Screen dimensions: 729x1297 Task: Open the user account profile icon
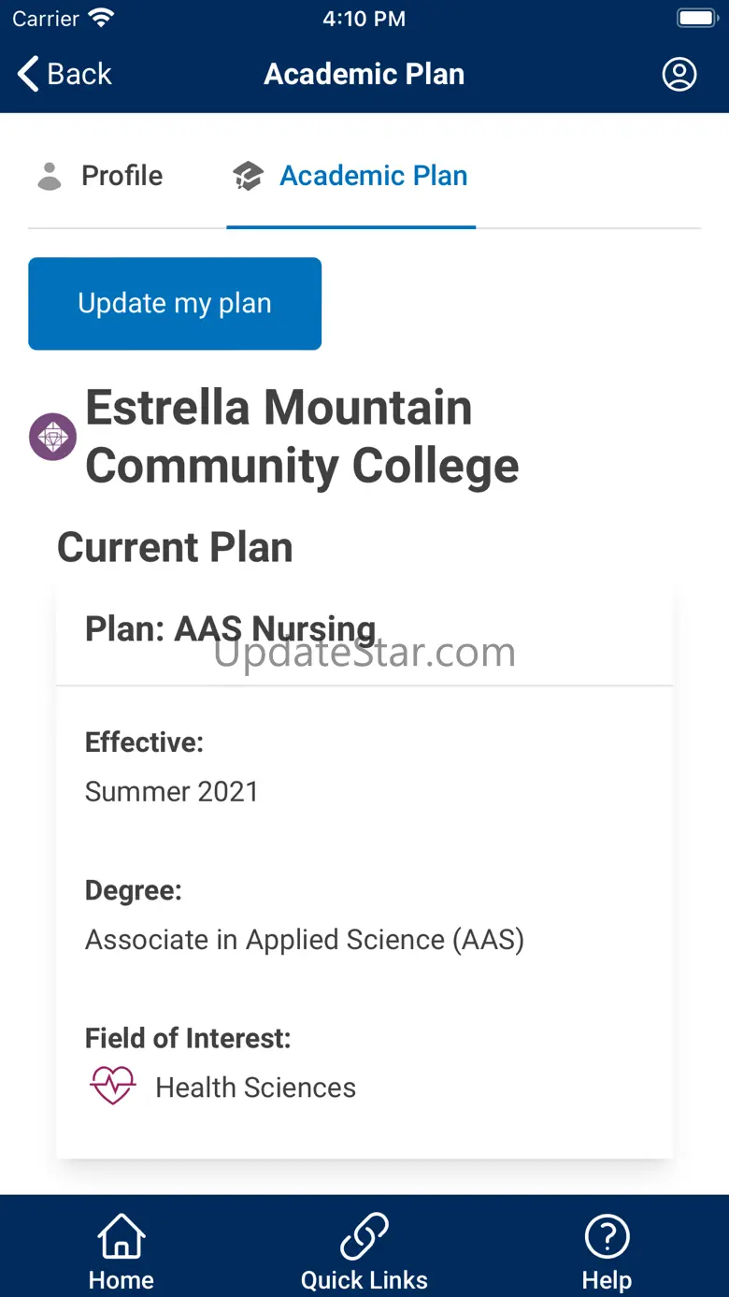point(679,74)
